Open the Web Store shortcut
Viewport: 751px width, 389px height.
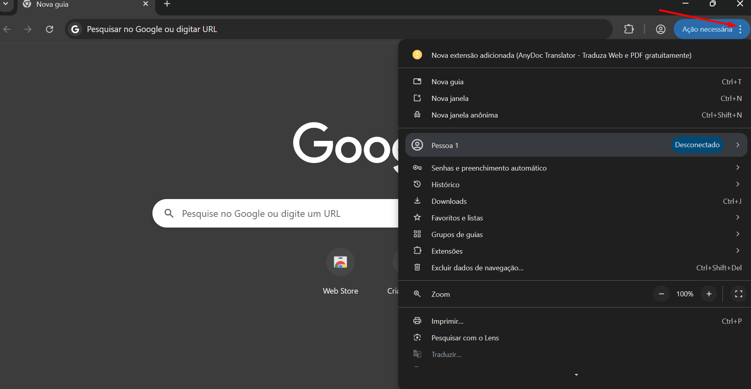pyautogui.click(x=340, y=271)
